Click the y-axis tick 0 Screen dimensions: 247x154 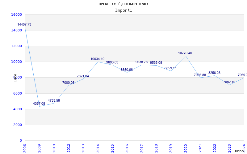tap(21, 140)
